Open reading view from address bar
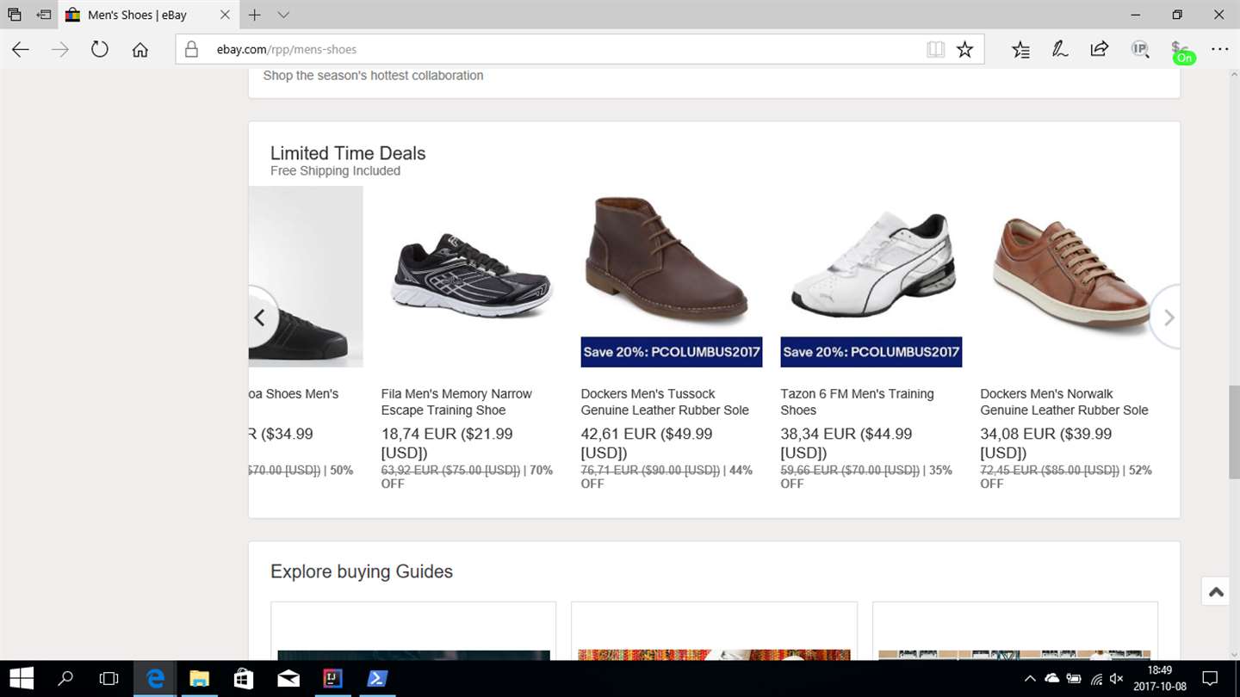 click(935, 50)
